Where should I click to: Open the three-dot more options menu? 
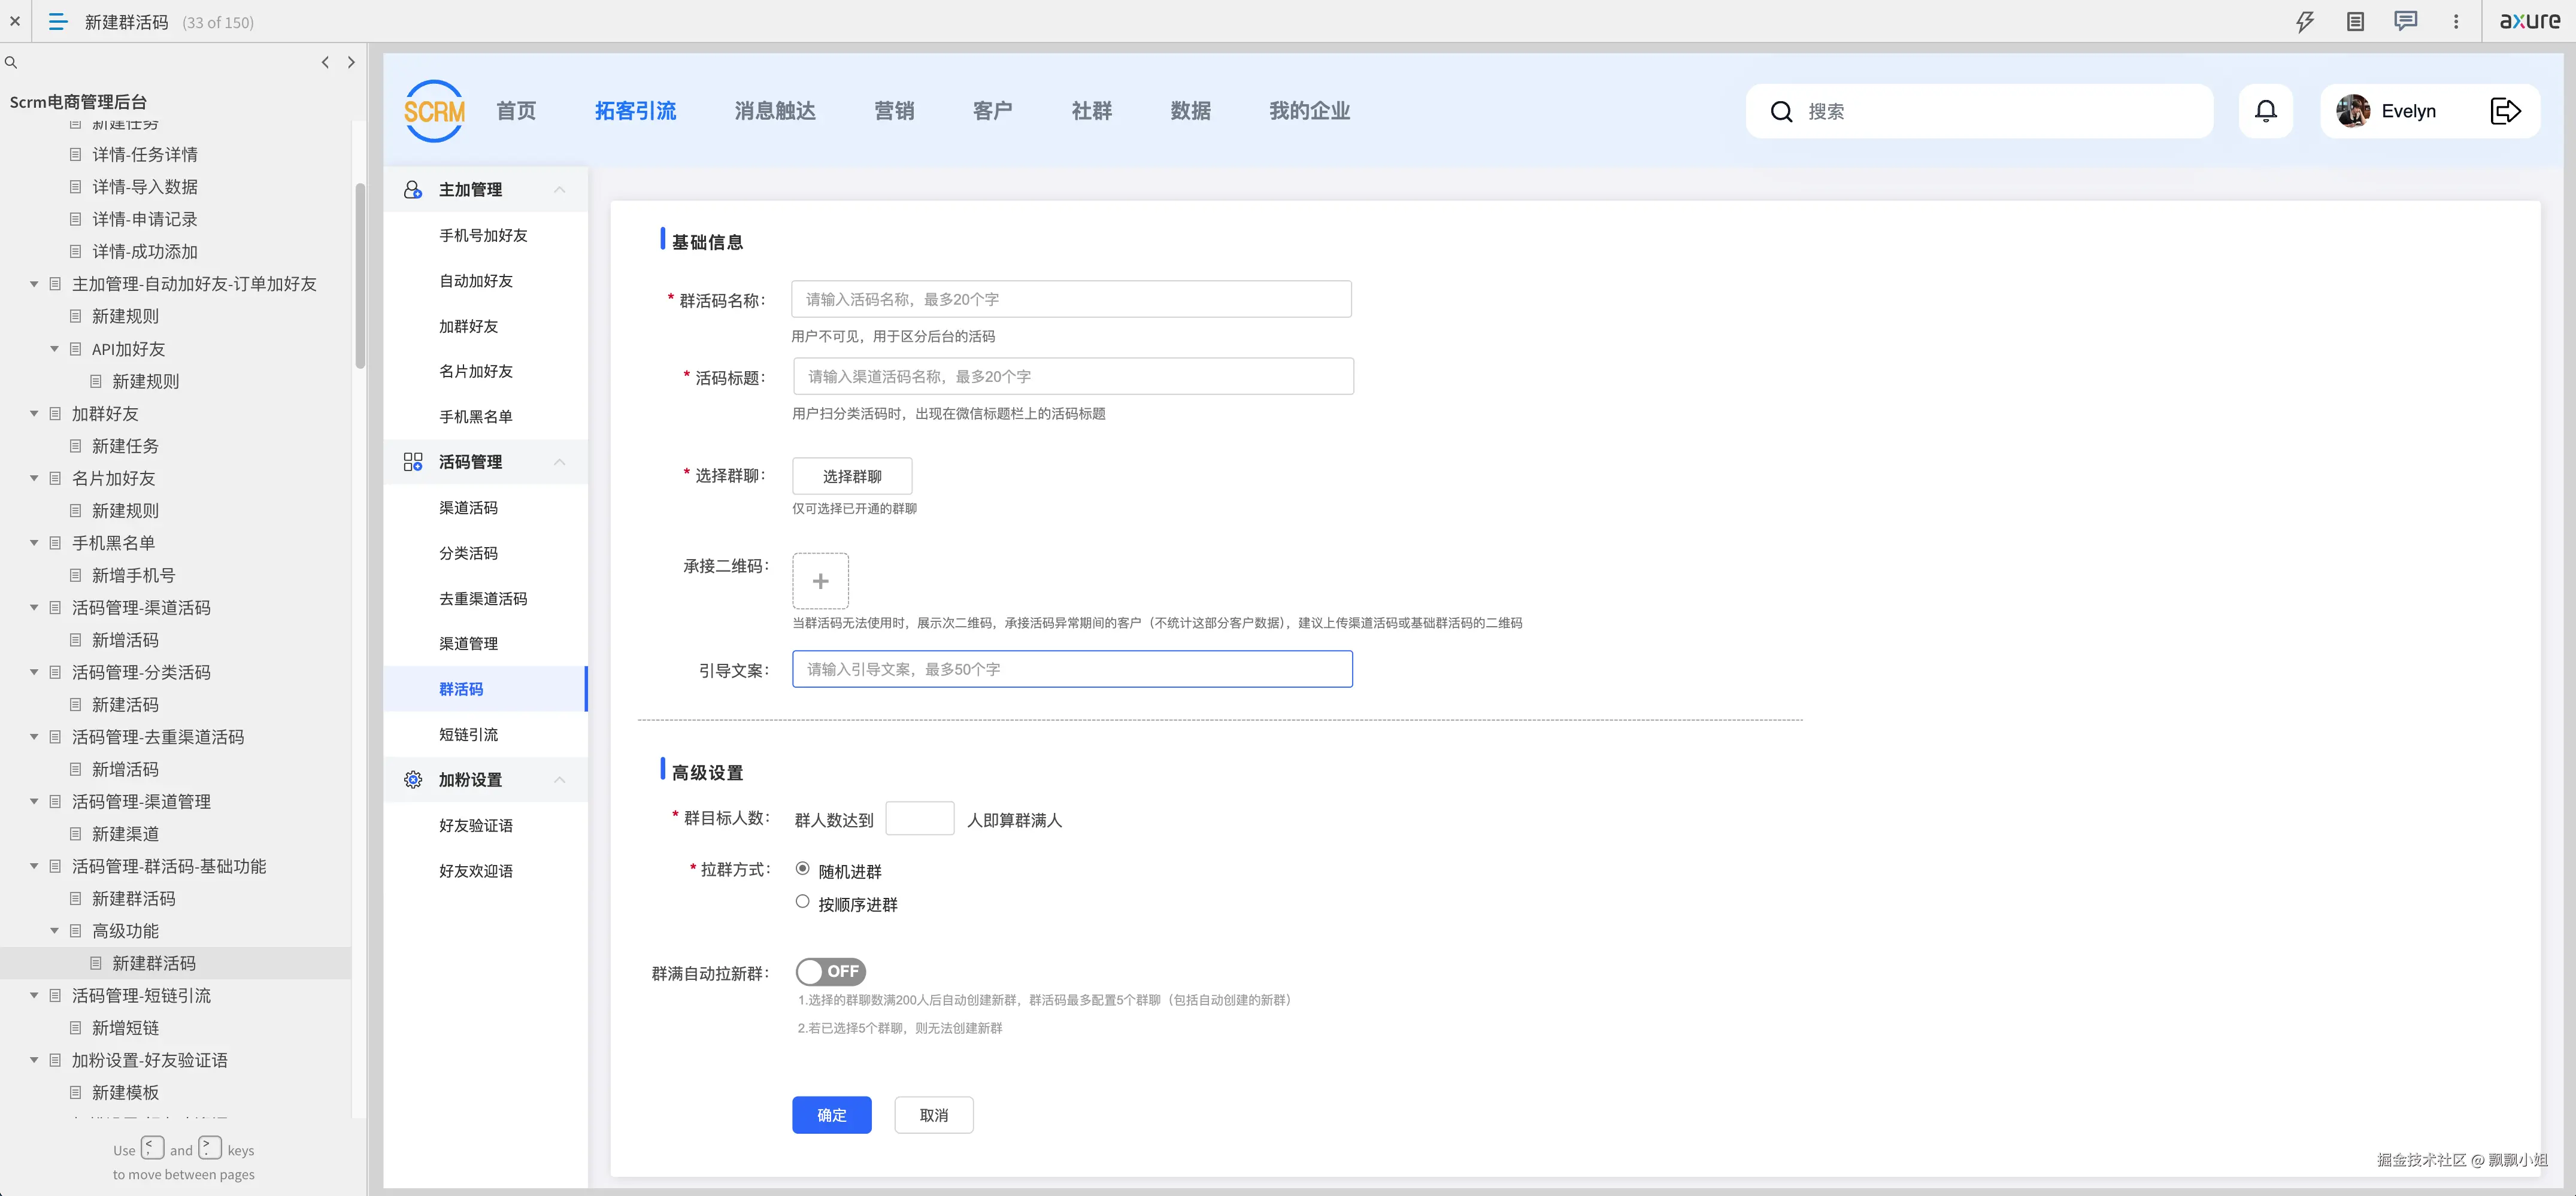[x=2455, y=21]
